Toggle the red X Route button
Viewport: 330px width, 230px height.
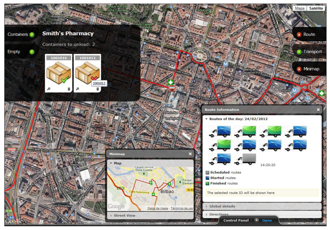299,35
